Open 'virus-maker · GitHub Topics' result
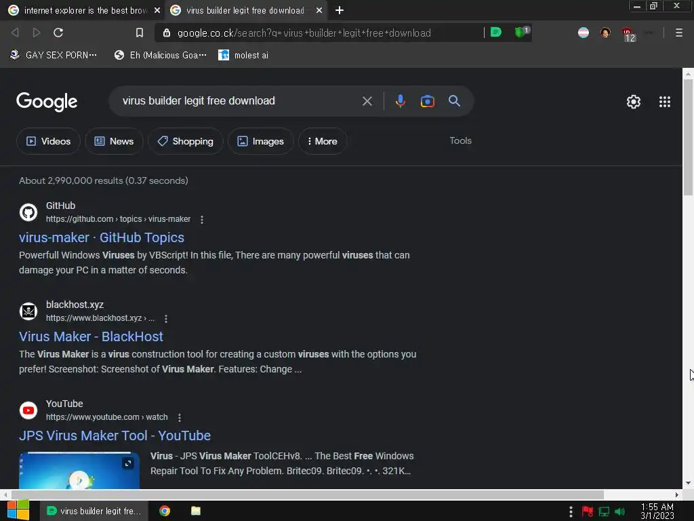Screen dimensions: 694x521 pyautogui.click(x=102, y=237)
